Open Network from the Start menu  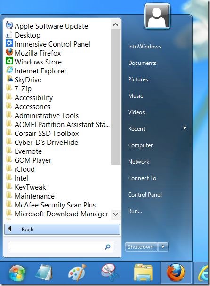click(x=139, y=162)
